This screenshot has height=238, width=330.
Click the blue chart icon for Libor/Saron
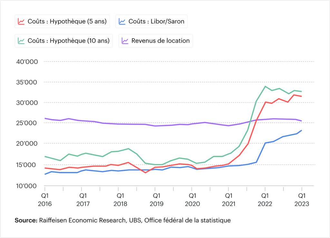[122, 22]
